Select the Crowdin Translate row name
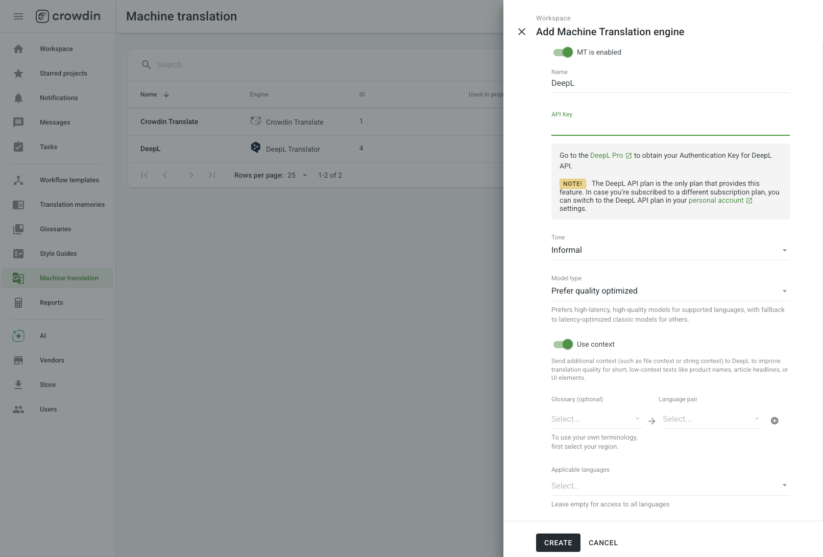The width and height of the screenshot is (823, 557). tap(169, 122)
